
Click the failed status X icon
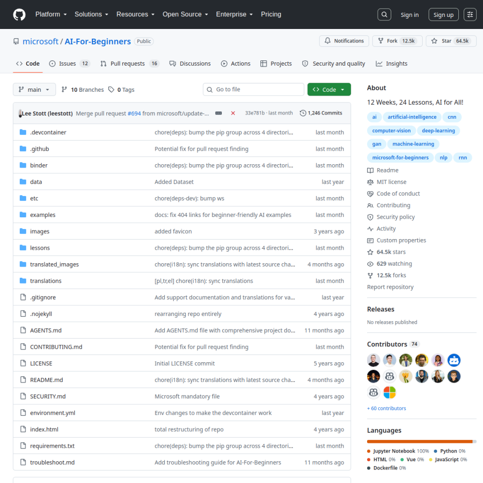233,113
